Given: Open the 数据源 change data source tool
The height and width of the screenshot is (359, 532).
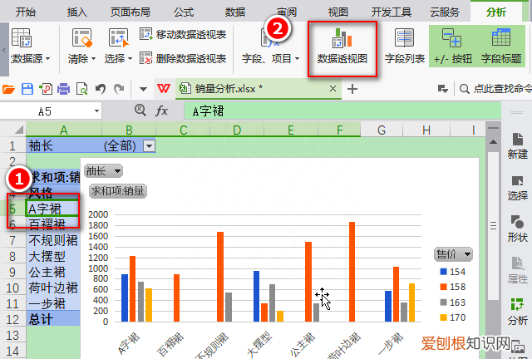Looking at the screenshot, I should [x=29, y=47].
